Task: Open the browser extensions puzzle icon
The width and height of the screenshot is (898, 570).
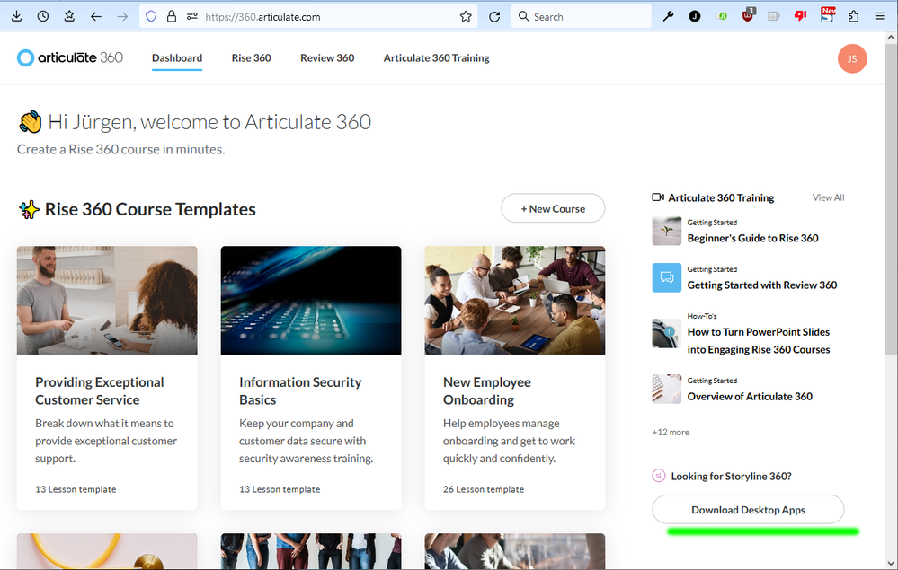Action: (854, 16)
